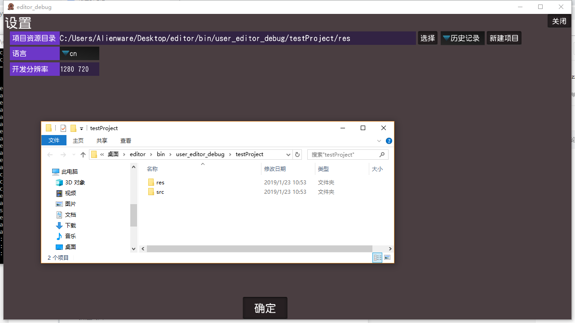Click the search magnifier icon
The image size is (575, 323).
tap(382, 154)
